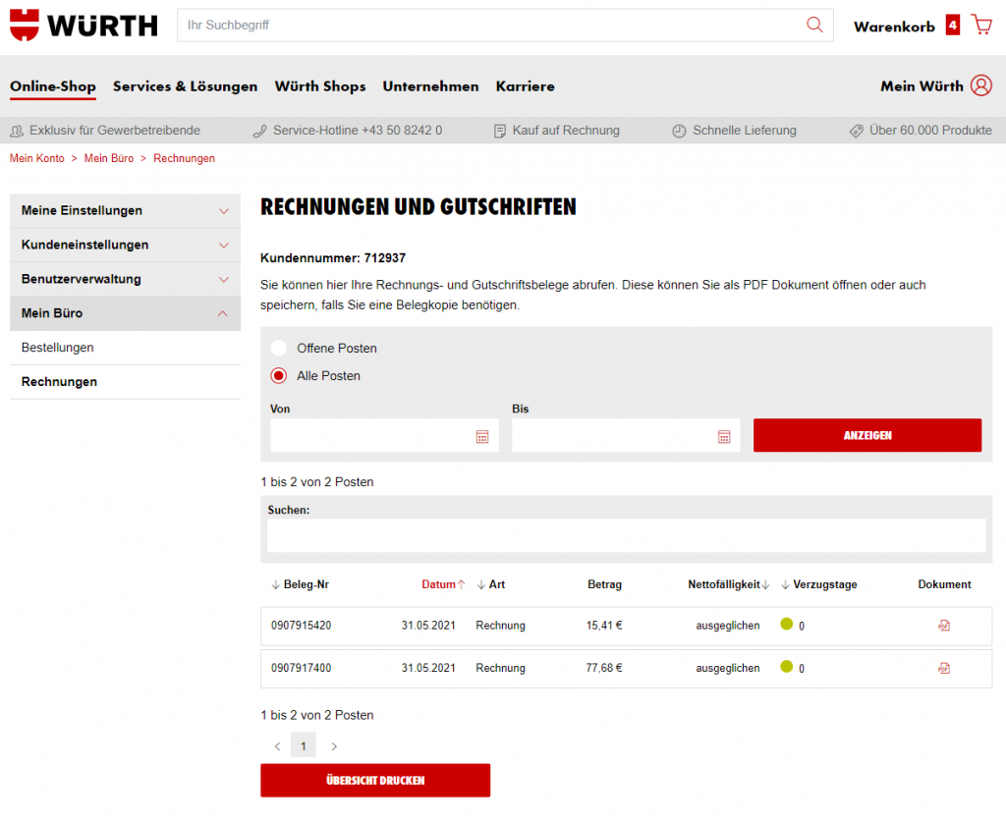The image size is (1006, 823).
Task: Click Beleg-Nr 0907917400 cell
Action: click(301, 668)
